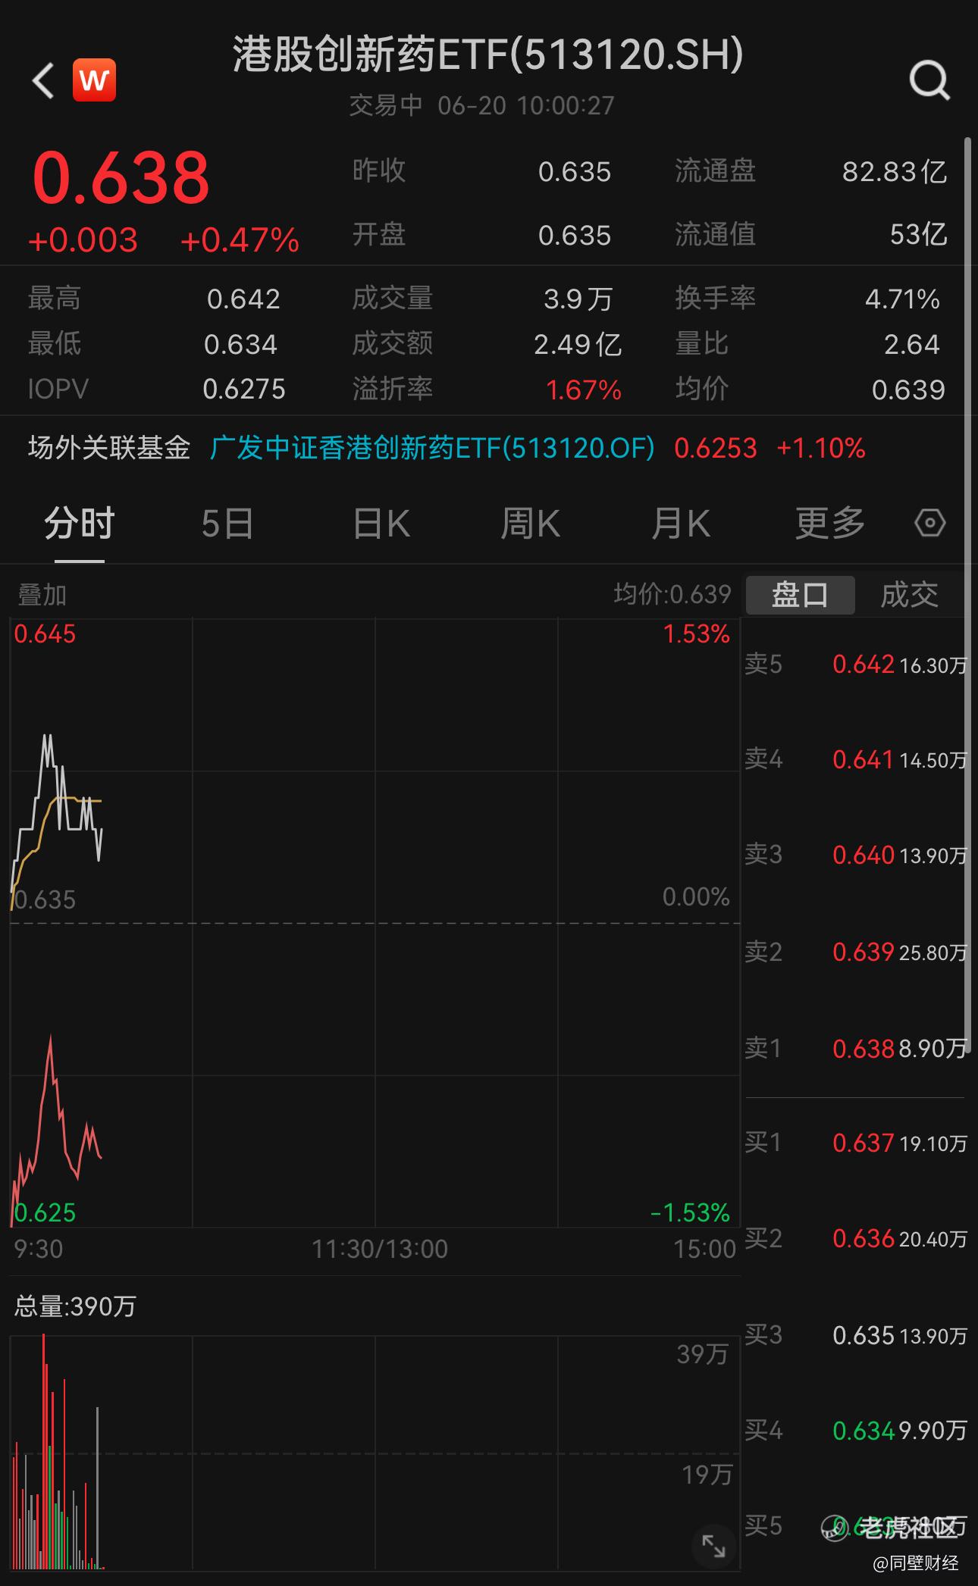The image size is (978, 1586).
Task: Tap the 买1 price 0.637 row
Action: point(855,1143)
